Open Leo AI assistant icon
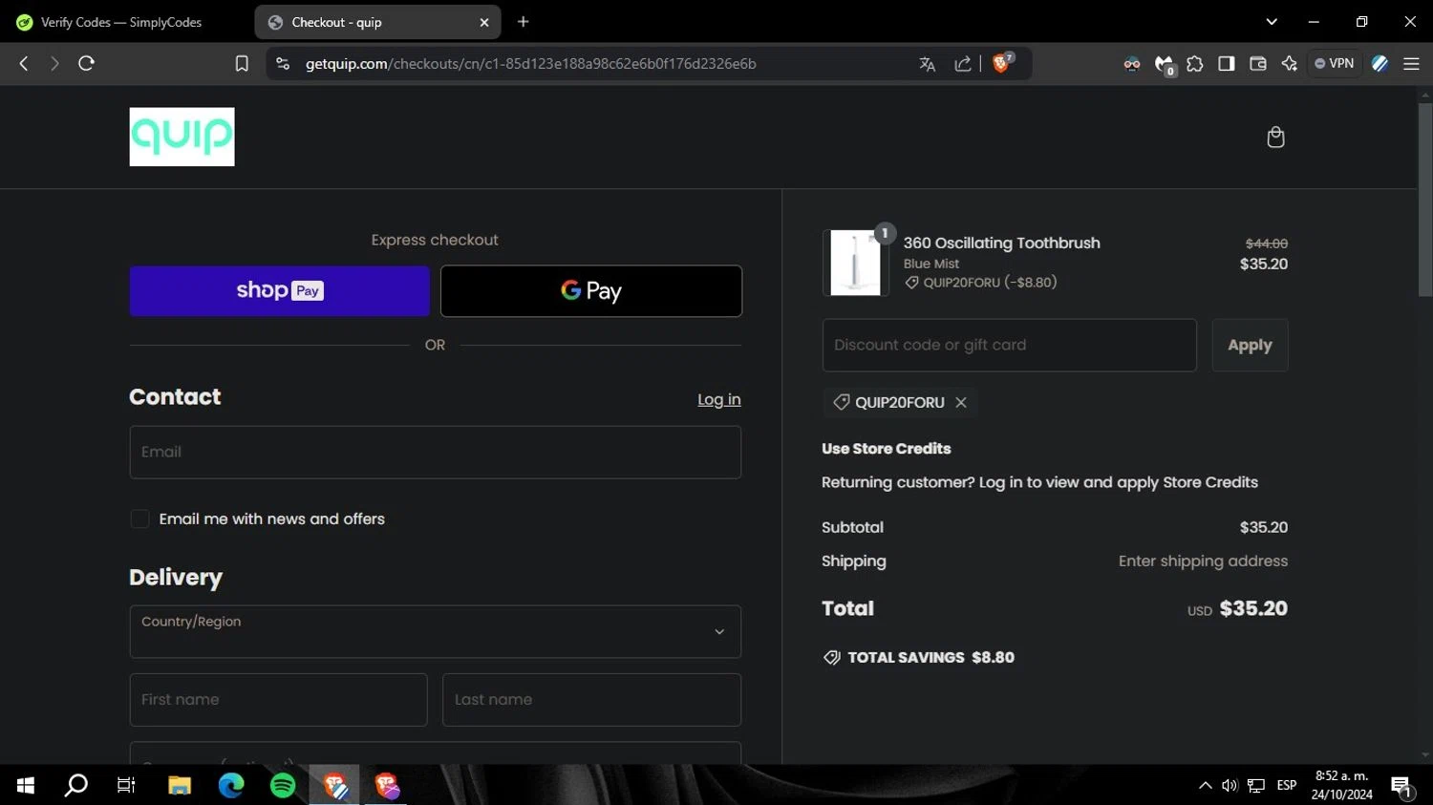Image resolution: width=1433 pixels, height=805 pixels. pos(1290,64)
